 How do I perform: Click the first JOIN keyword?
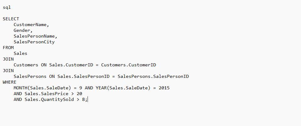pyautogui.click(x=8, y=59)
